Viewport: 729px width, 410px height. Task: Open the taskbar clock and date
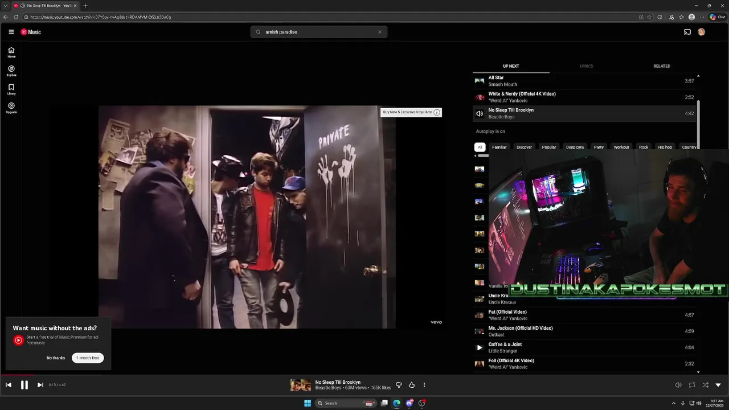(x=715, y=403)
